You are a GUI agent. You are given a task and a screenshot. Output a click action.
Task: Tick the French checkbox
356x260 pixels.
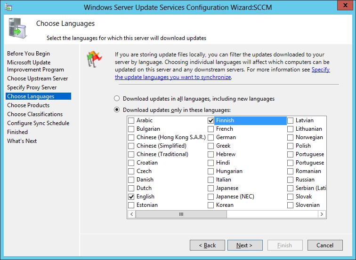point(210,129)
